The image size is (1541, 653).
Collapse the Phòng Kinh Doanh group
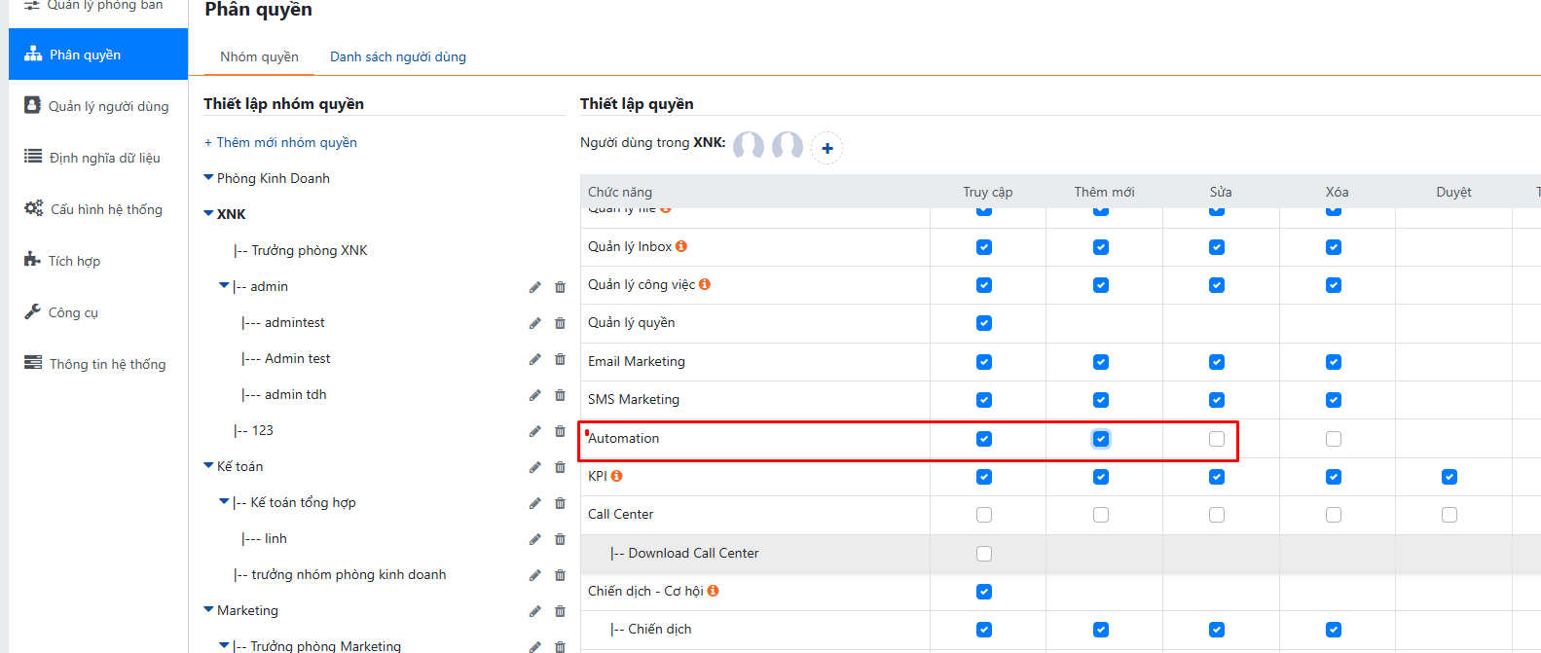pos(208,178)
